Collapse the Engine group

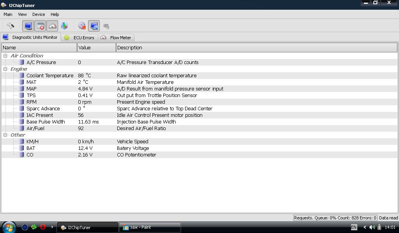pos(5,69)
